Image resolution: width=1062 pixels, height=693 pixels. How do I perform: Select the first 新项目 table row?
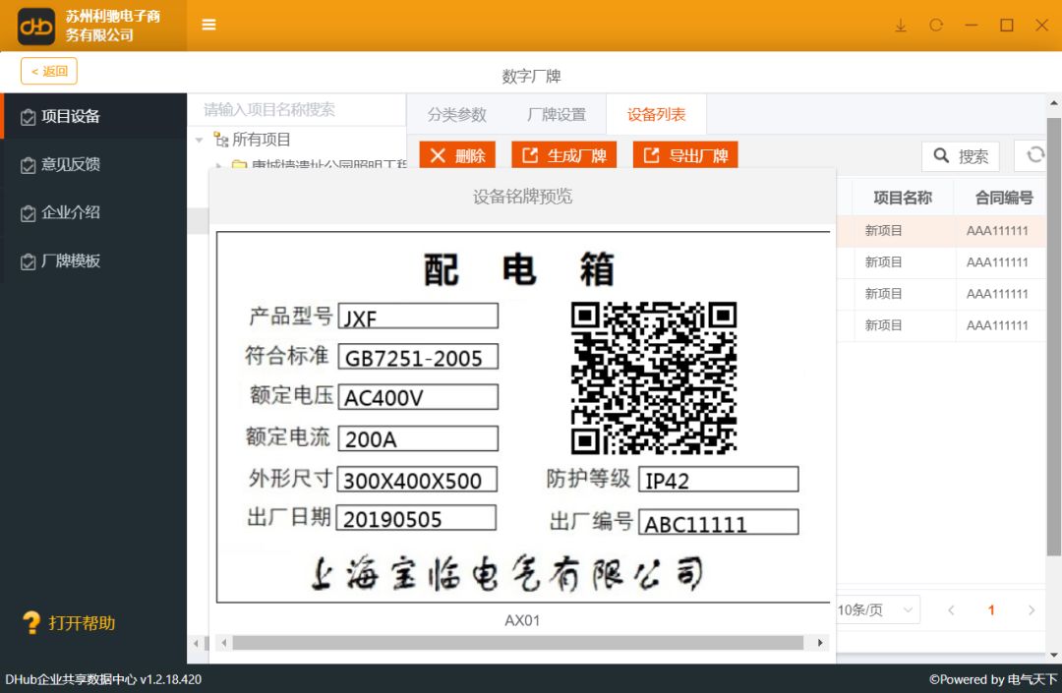[x=941, y=231]
